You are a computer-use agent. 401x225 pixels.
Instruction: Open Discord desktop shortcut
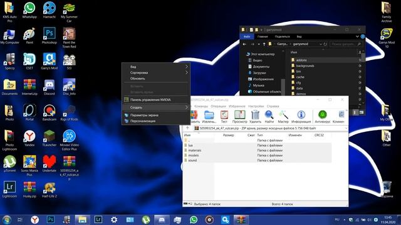(x=49, y=87)
